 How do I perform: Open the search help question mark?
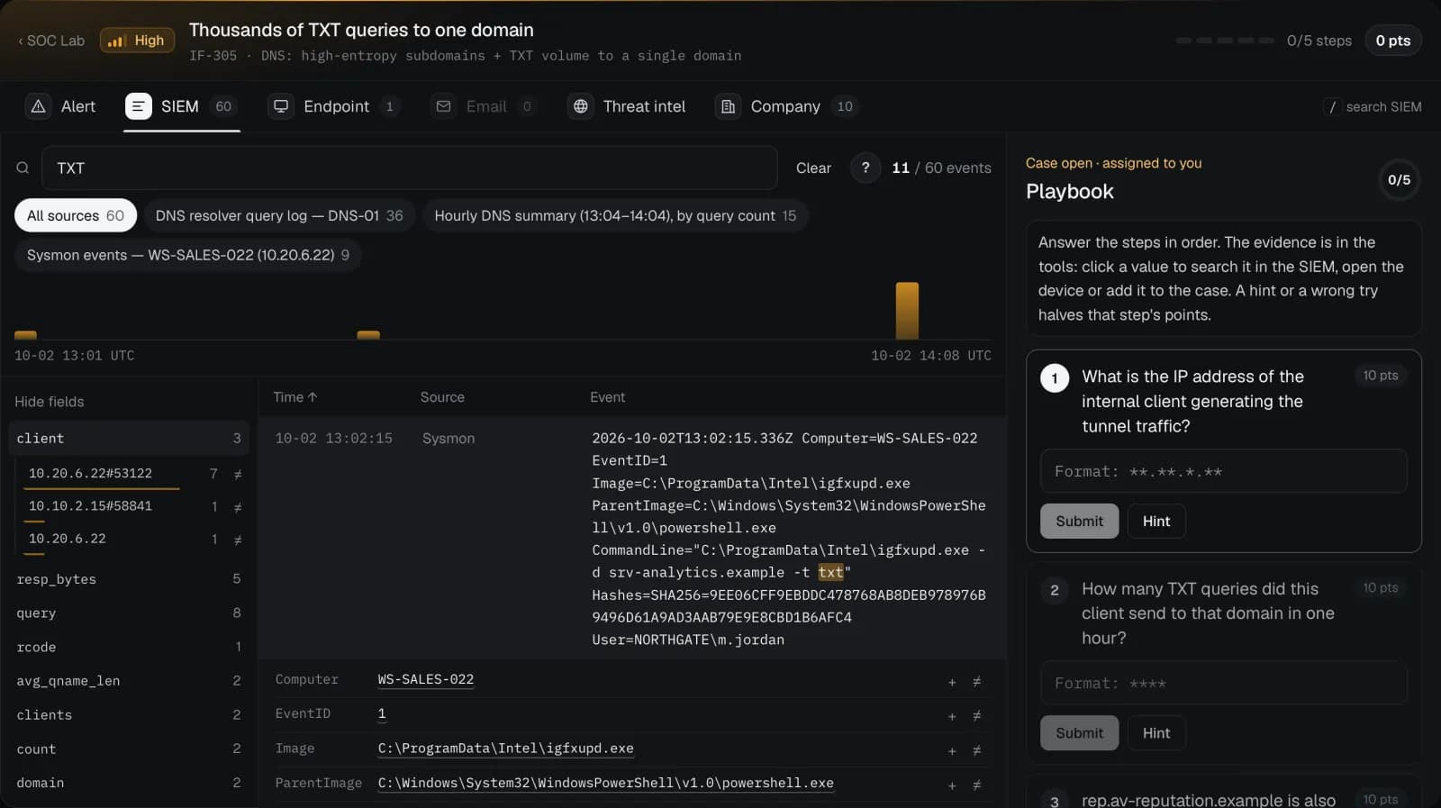coord(866,168)
